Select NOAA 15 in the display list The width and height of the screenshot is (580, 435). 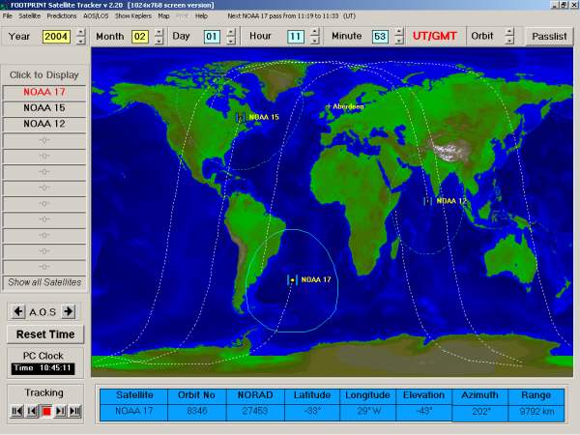(44, 108)
